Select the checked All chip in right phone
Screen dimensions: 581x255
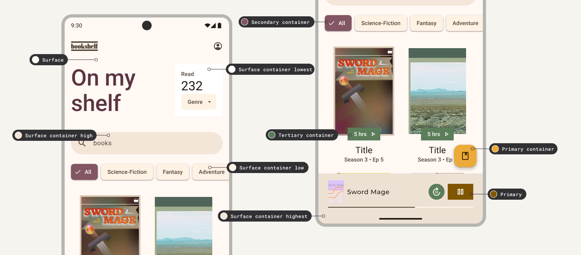coord(338,23)
